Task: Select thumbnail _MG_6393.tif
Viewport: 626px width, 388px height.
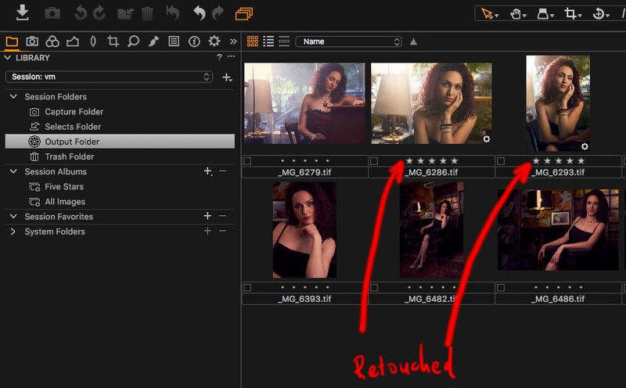Action: coord(304,230)
